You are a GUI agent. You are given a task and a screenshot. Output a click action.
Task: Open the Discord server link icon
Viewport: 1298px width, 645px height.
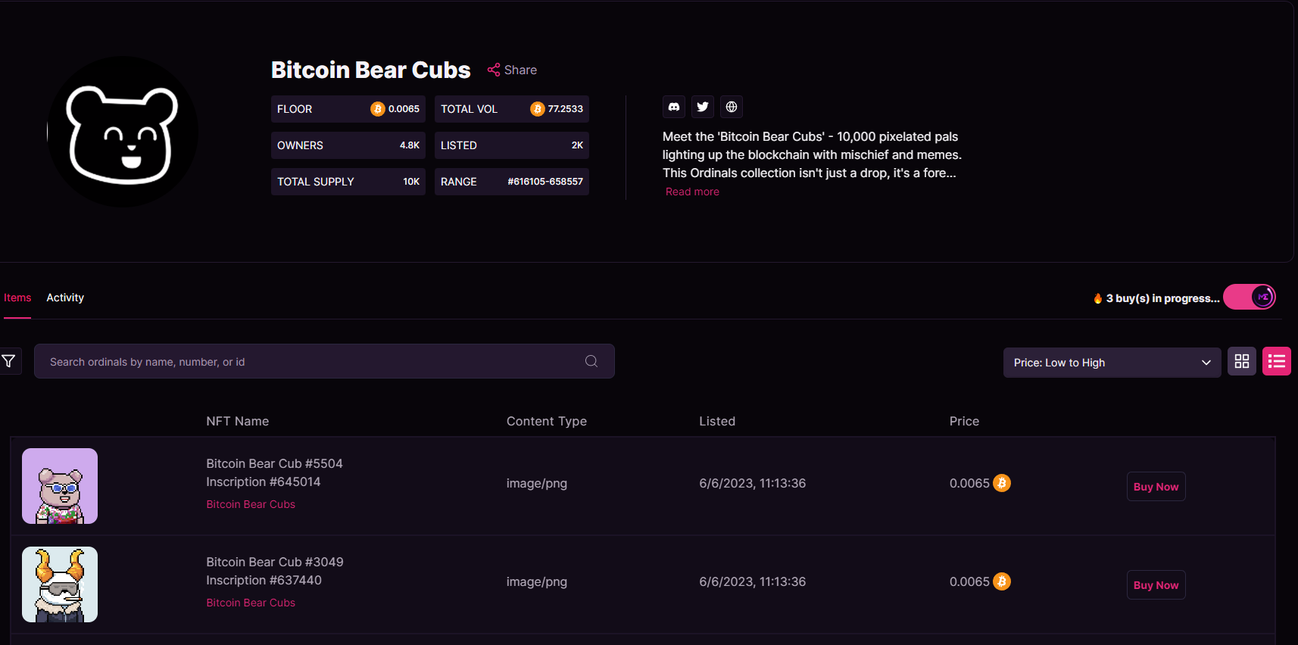tap(674, 107)
